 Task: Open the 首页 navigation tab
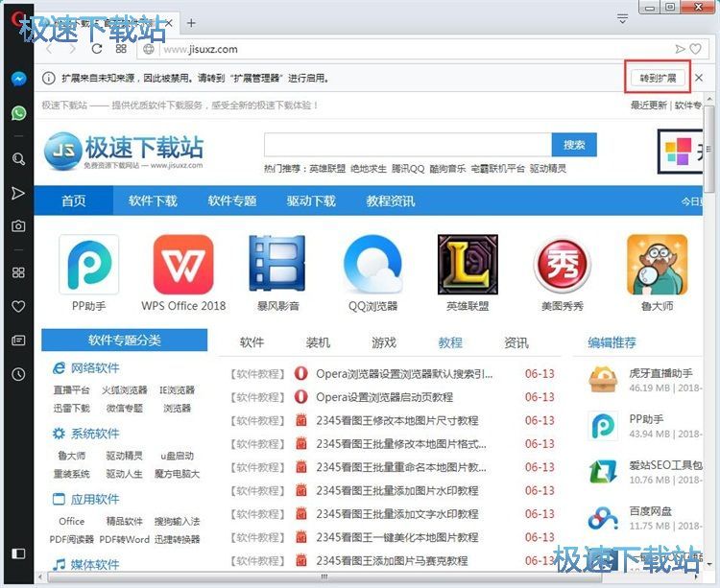tap(74, 200)
